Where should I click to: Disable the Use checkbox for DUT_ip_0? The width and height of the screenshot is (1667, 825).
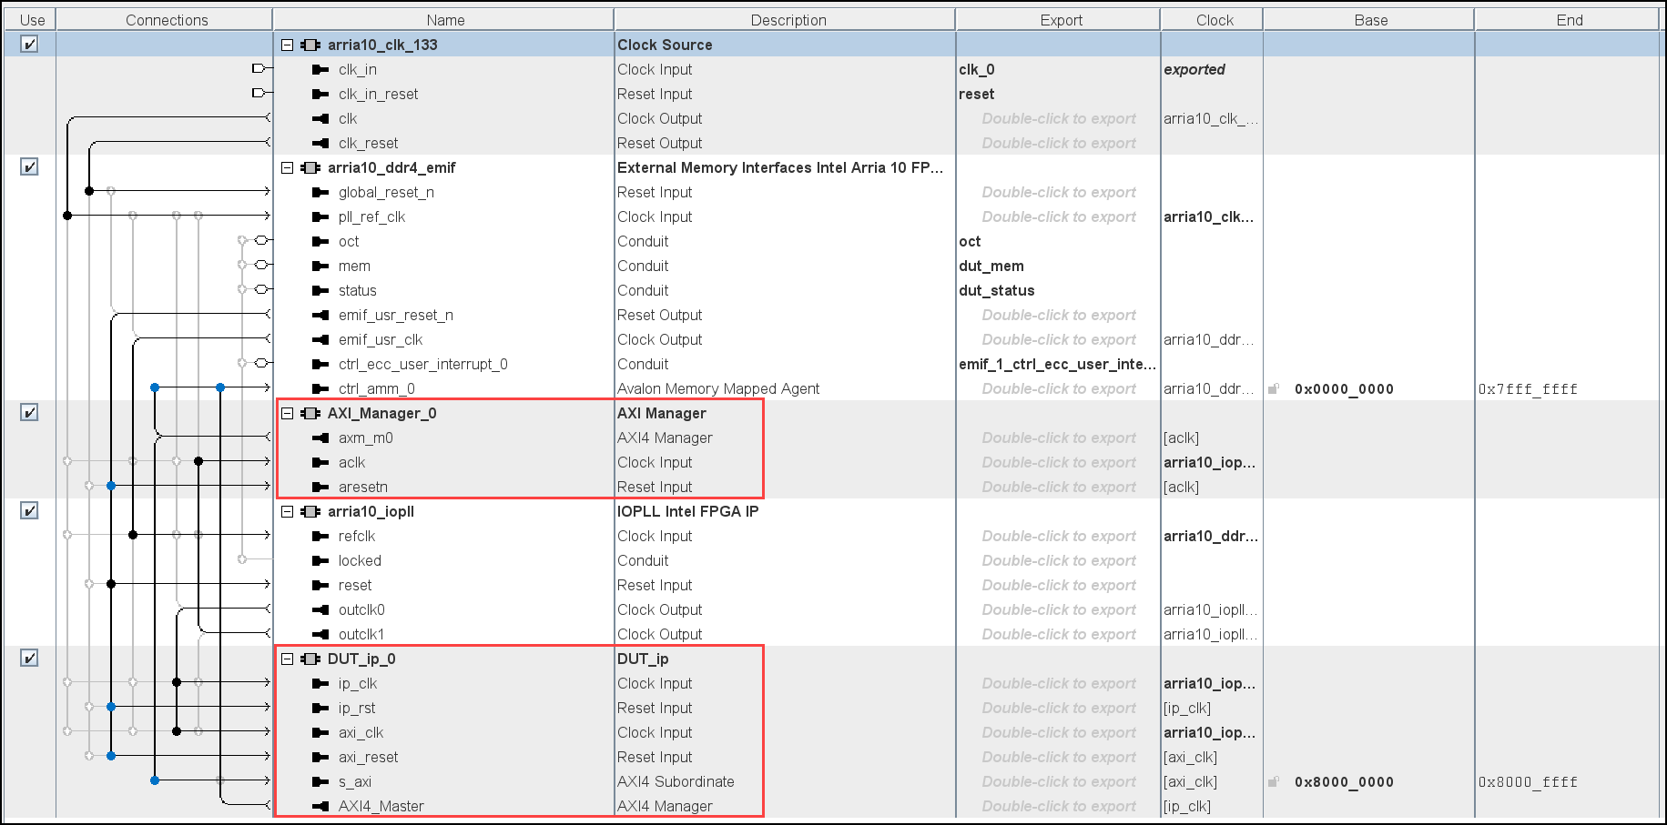29,658
